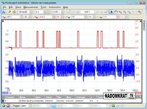Open the Automotive menu
Image resolution: width=147 pixels, height=109 pixels.
pos(55,7)
